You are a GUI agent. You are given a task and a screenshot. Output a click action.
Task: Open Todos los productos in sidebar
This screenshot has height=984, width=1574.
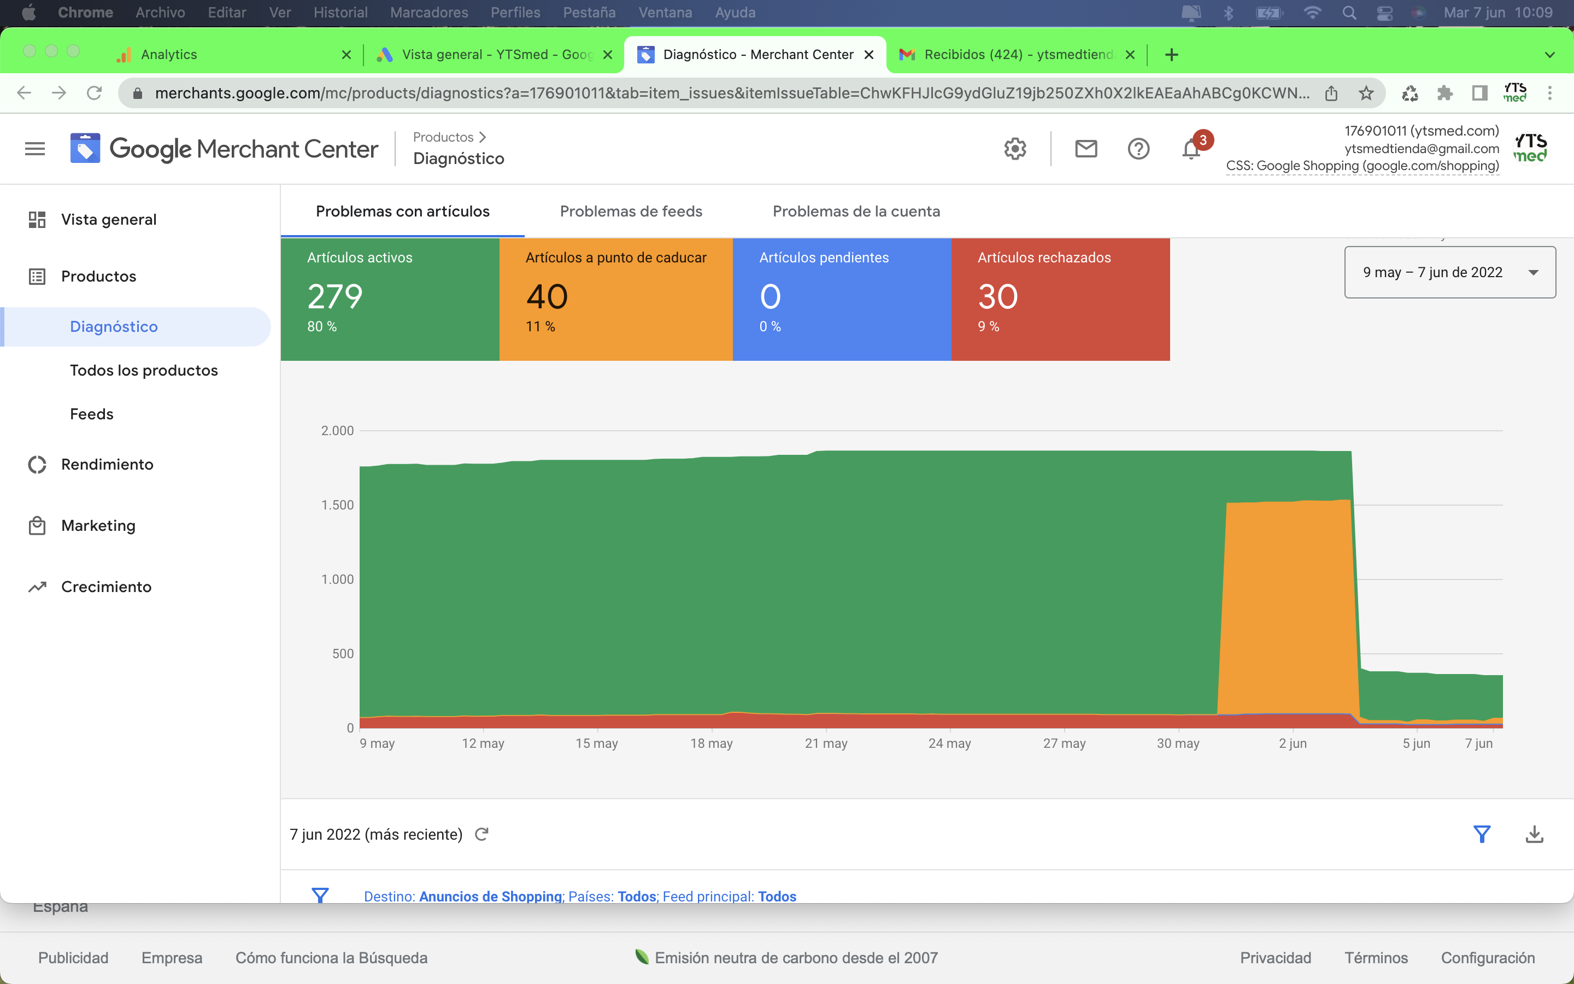pos(144,370)
